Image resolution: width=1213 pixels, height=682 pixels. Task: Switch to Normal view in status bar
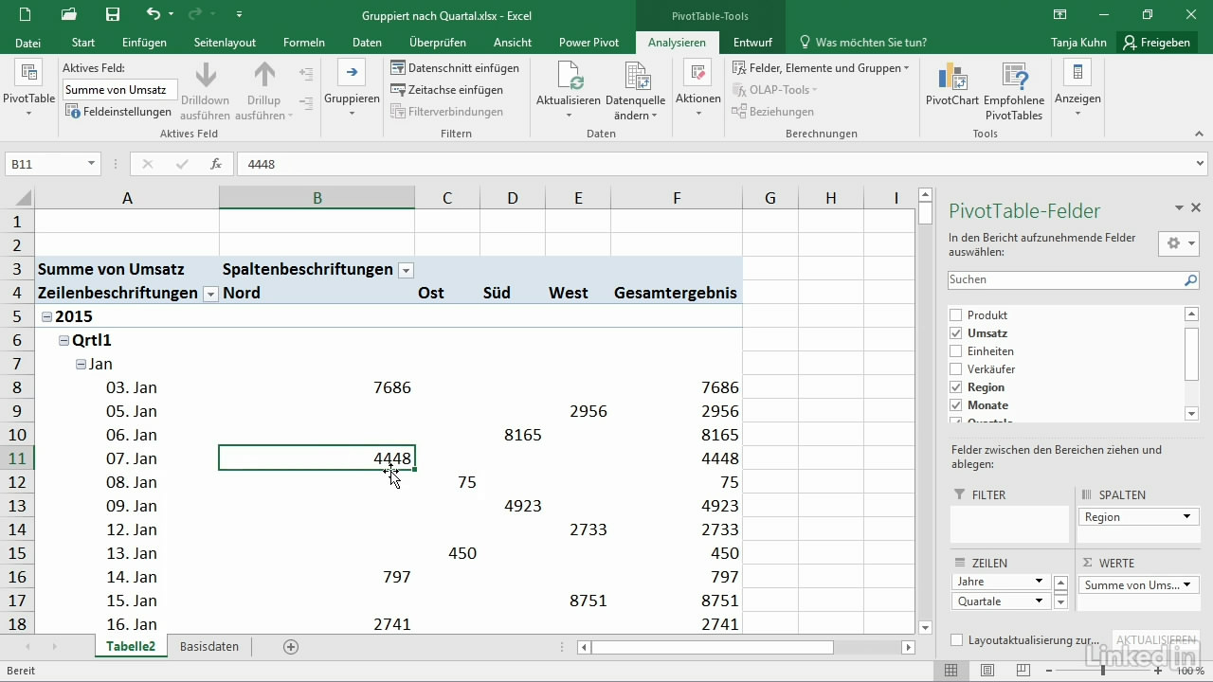951,671
